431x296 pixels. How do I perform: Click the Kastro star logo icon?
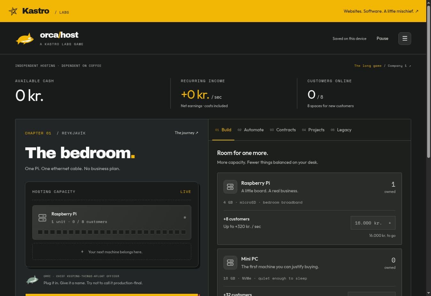click(x=13, y=11)
